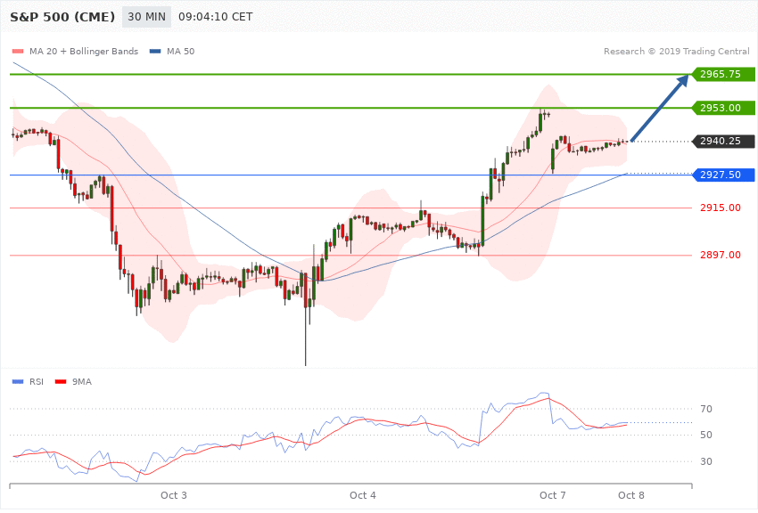Click the 2953.00 resistance price tag

pos(723,108)
